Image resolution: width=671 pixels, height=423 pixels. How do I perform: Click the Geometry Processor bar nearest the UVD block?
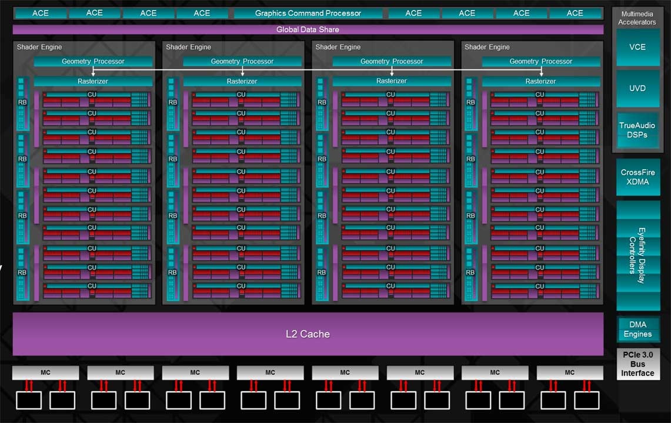point(541,61)
